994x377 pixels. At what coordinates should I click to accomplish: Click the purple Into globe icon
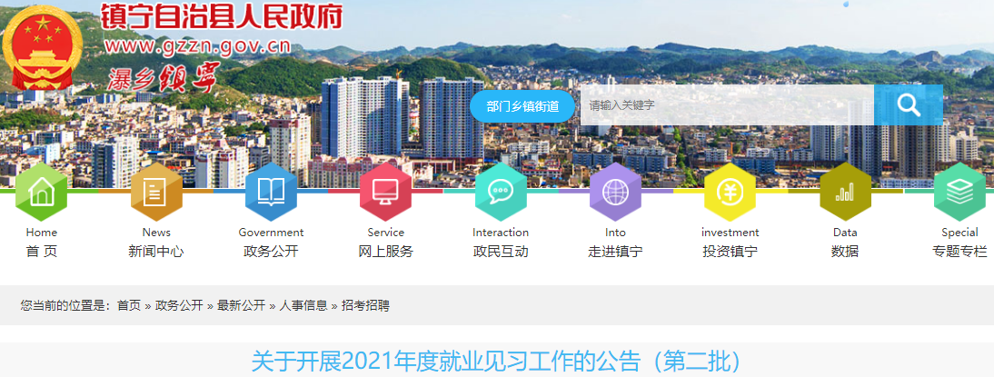pyautogui.click(x=615, y=192)
